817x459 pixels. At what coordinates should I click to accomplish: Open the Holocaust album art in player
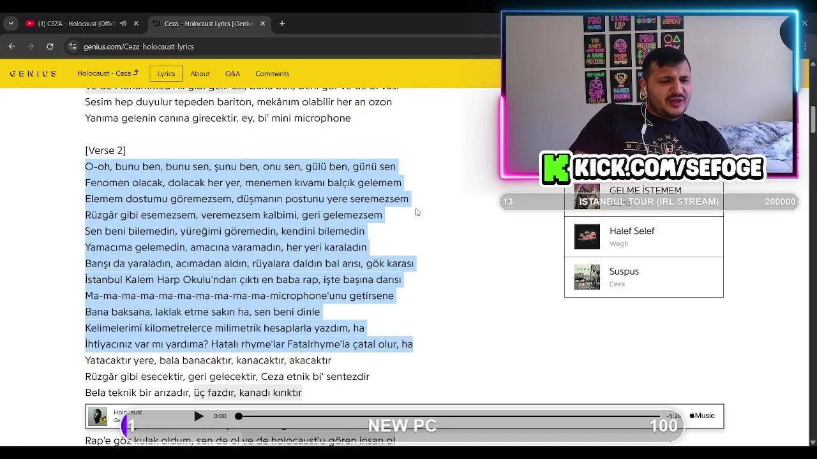98,416
